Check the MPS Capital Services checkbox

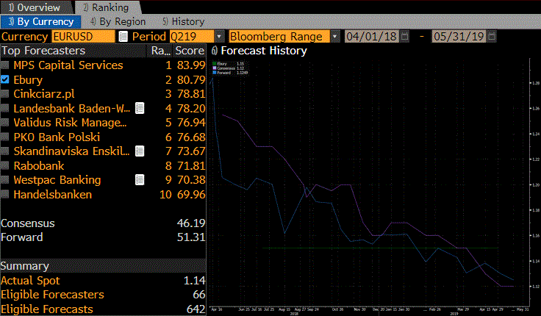pyautogui.click(x=5, y=65)
